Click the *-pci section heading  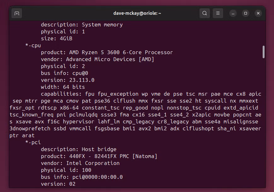coord(33,142)
